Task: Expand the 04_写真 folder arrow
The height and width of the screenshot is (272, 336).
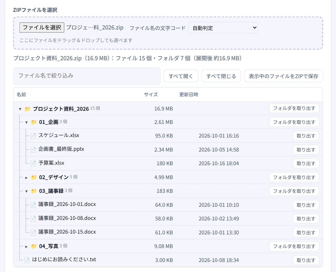Action: 27,246
